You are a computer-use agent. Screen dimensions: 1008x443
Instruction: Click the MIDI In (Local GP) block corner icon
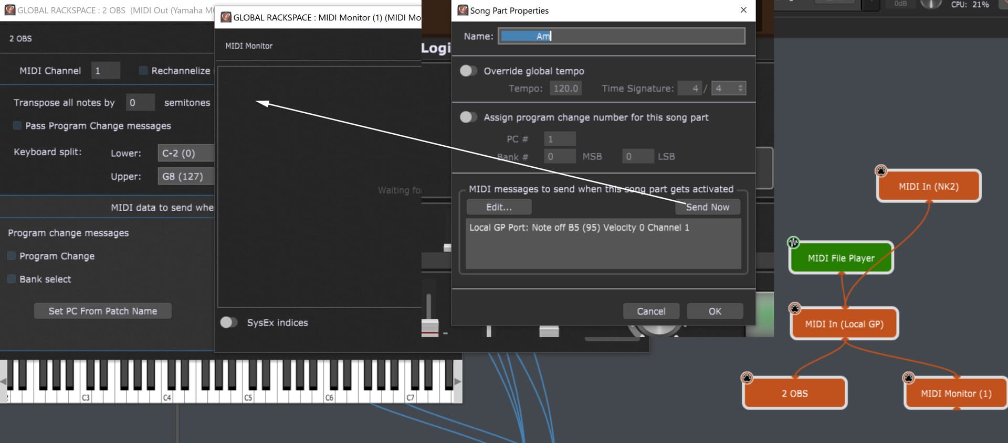coord(795,308)
